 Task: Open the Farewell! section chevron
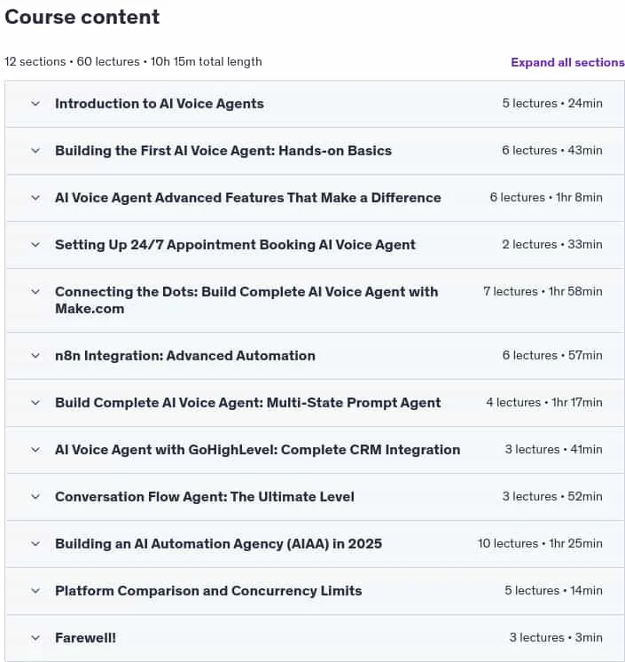coord(35,637)
